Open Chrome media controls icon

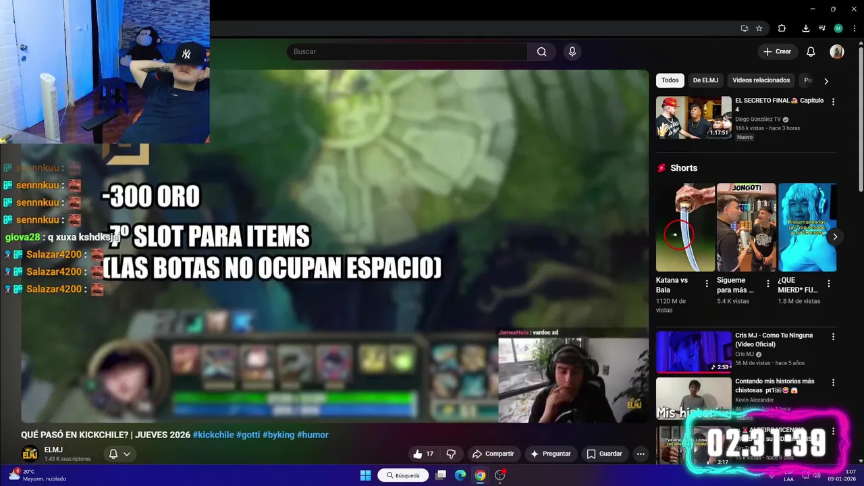pos(821,28)
